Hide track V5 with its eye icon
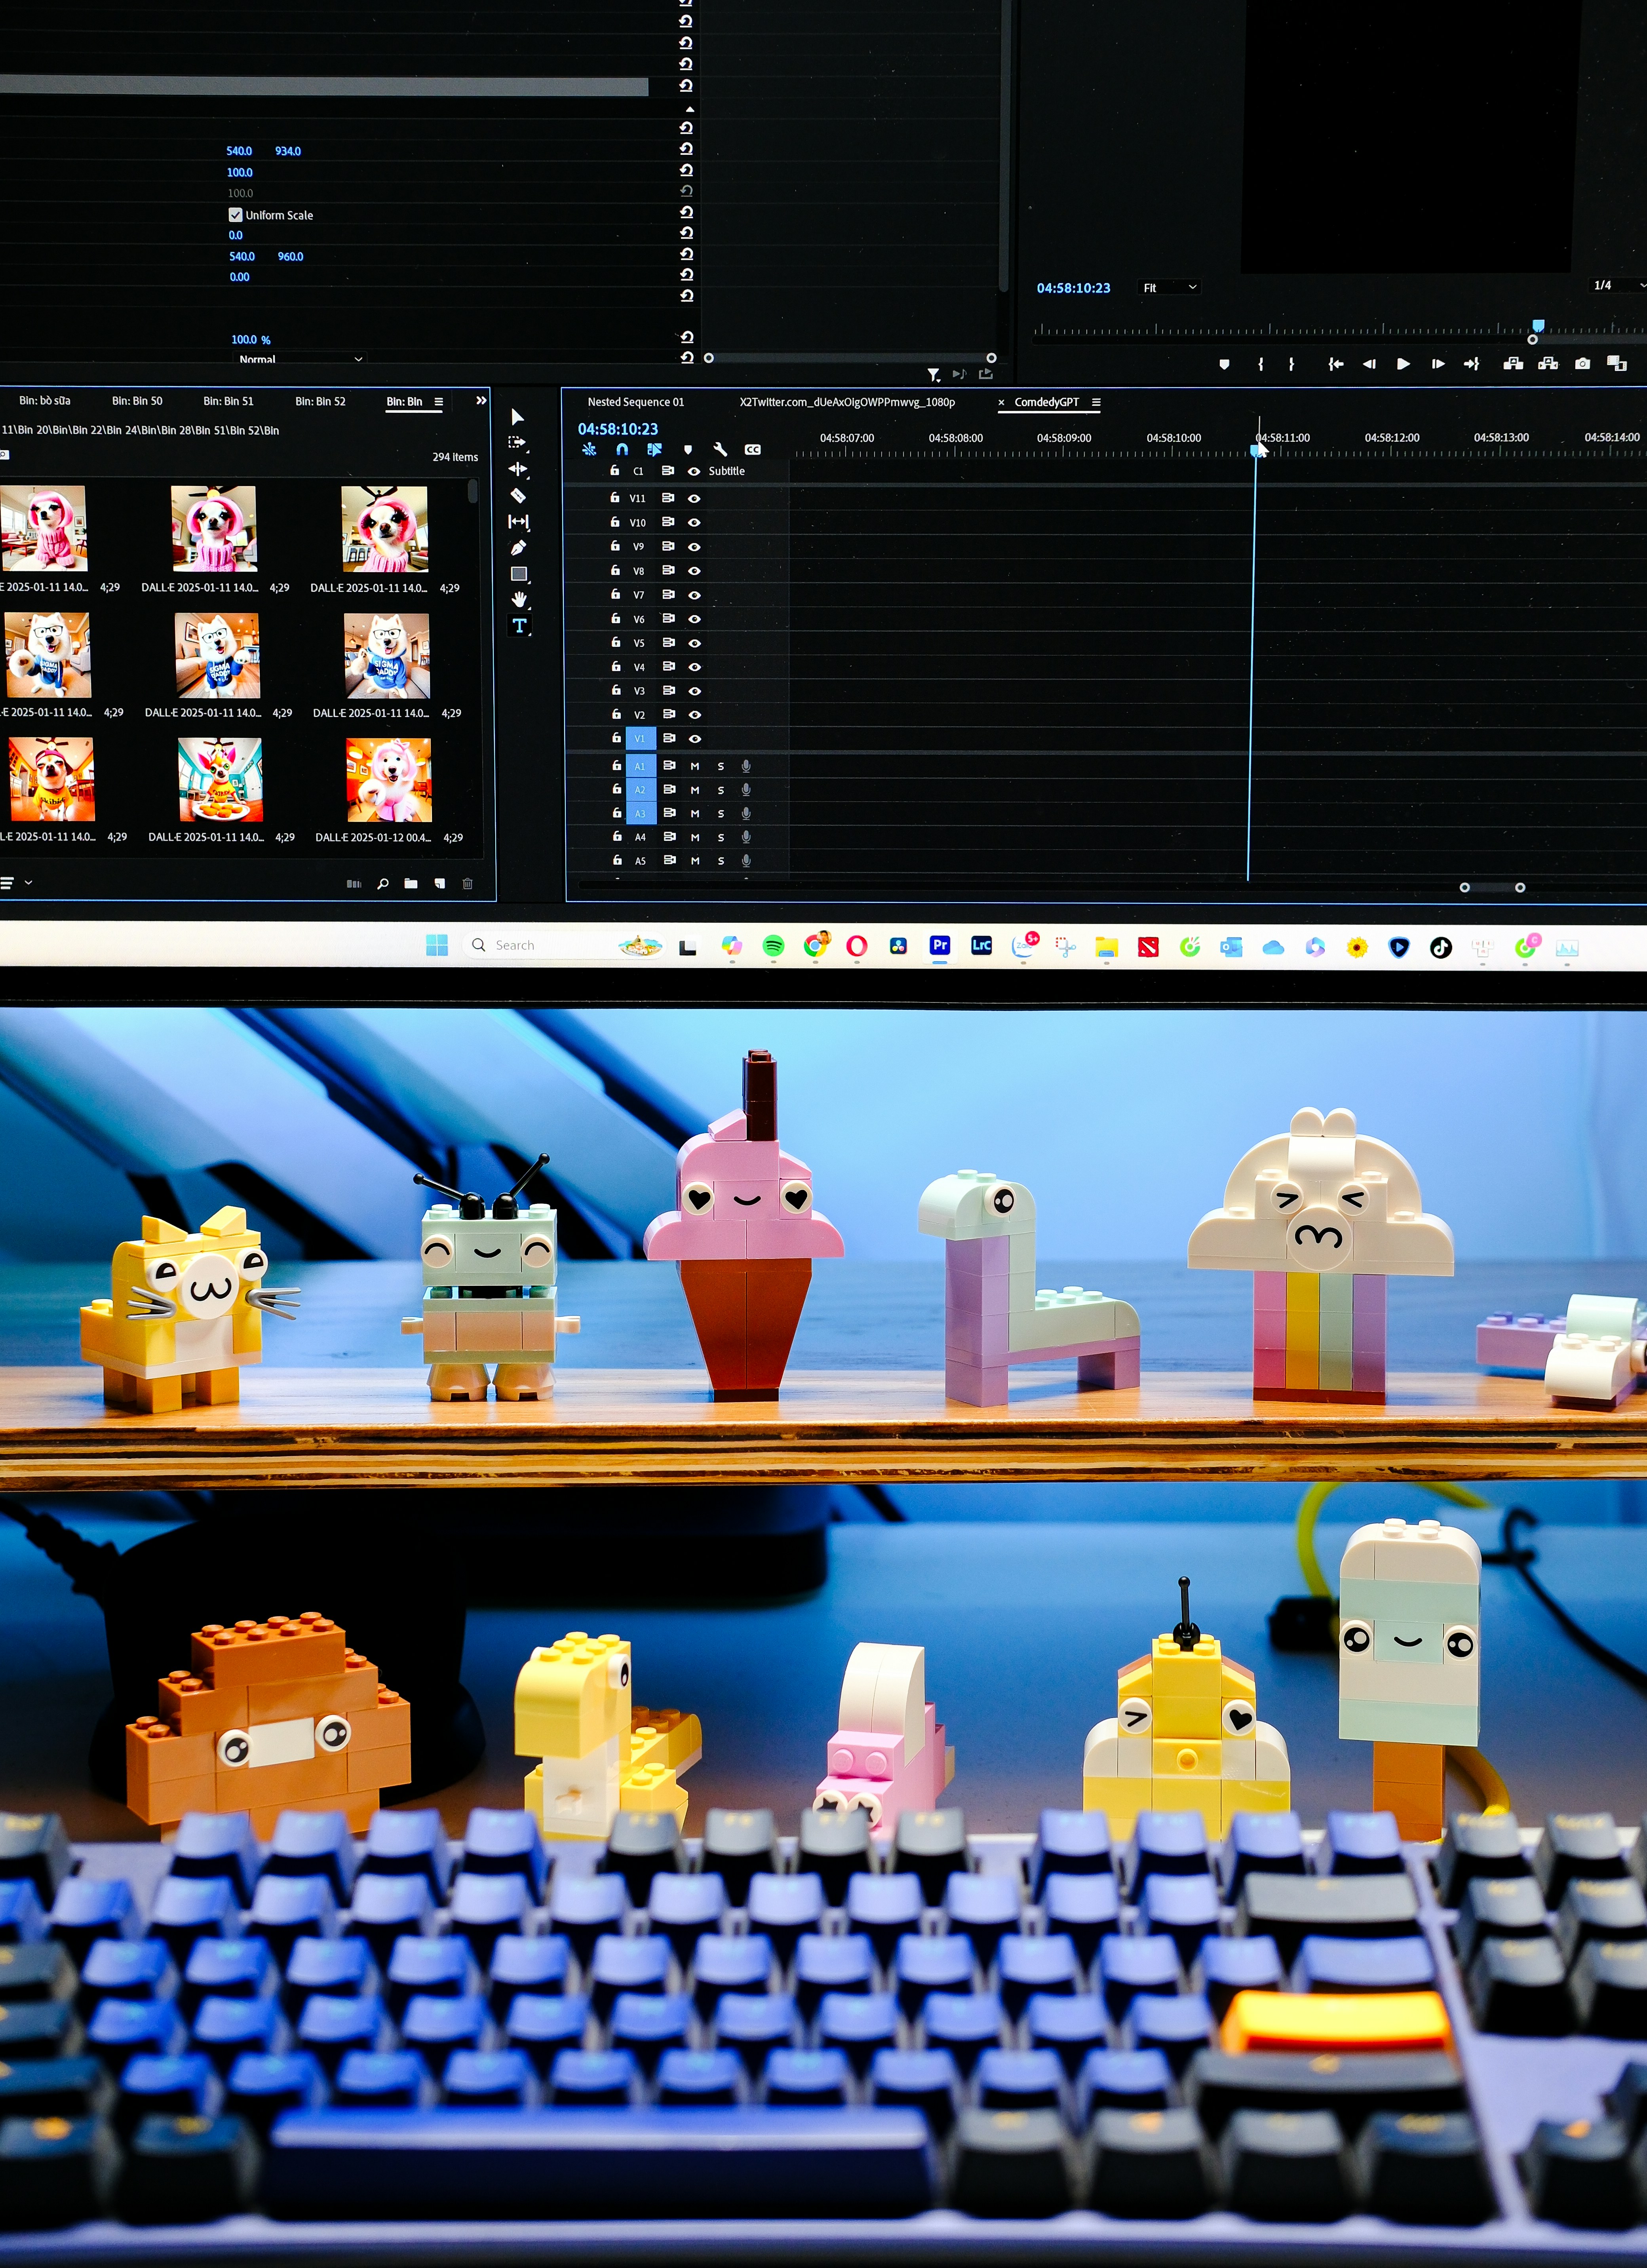 coord(694,643)
